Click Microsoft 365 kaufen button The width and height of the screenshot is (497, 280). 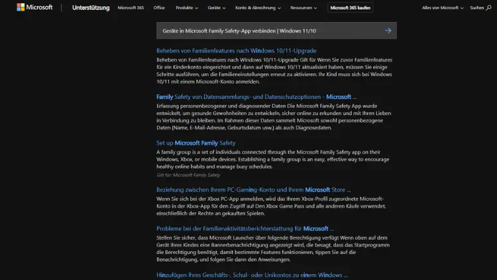click(351, 7)
